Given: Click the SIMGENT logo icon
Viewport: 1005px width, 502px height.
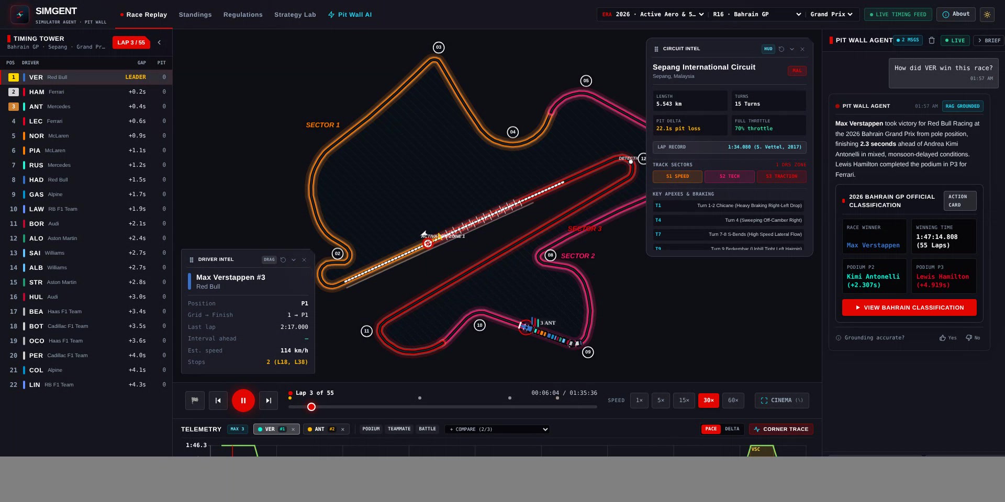Looking at the screenshot, I should (x=20, y=15).
